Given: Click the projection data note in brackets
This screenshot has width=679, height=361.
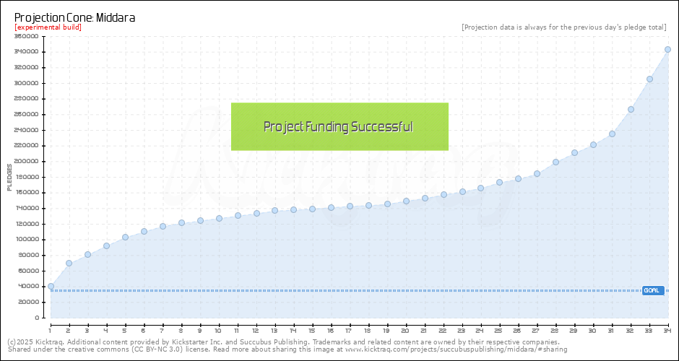Looking at the screenshot, I should tap(563, 27).
